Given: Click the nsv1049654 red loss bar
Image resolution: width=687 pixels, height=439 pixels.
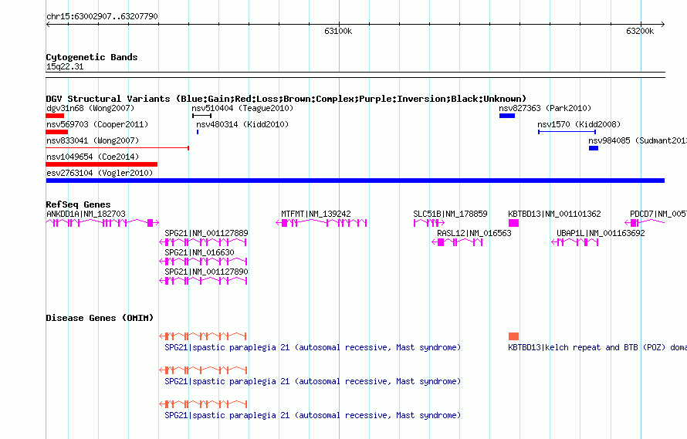Looking at the screenshot, I should 102,164.
